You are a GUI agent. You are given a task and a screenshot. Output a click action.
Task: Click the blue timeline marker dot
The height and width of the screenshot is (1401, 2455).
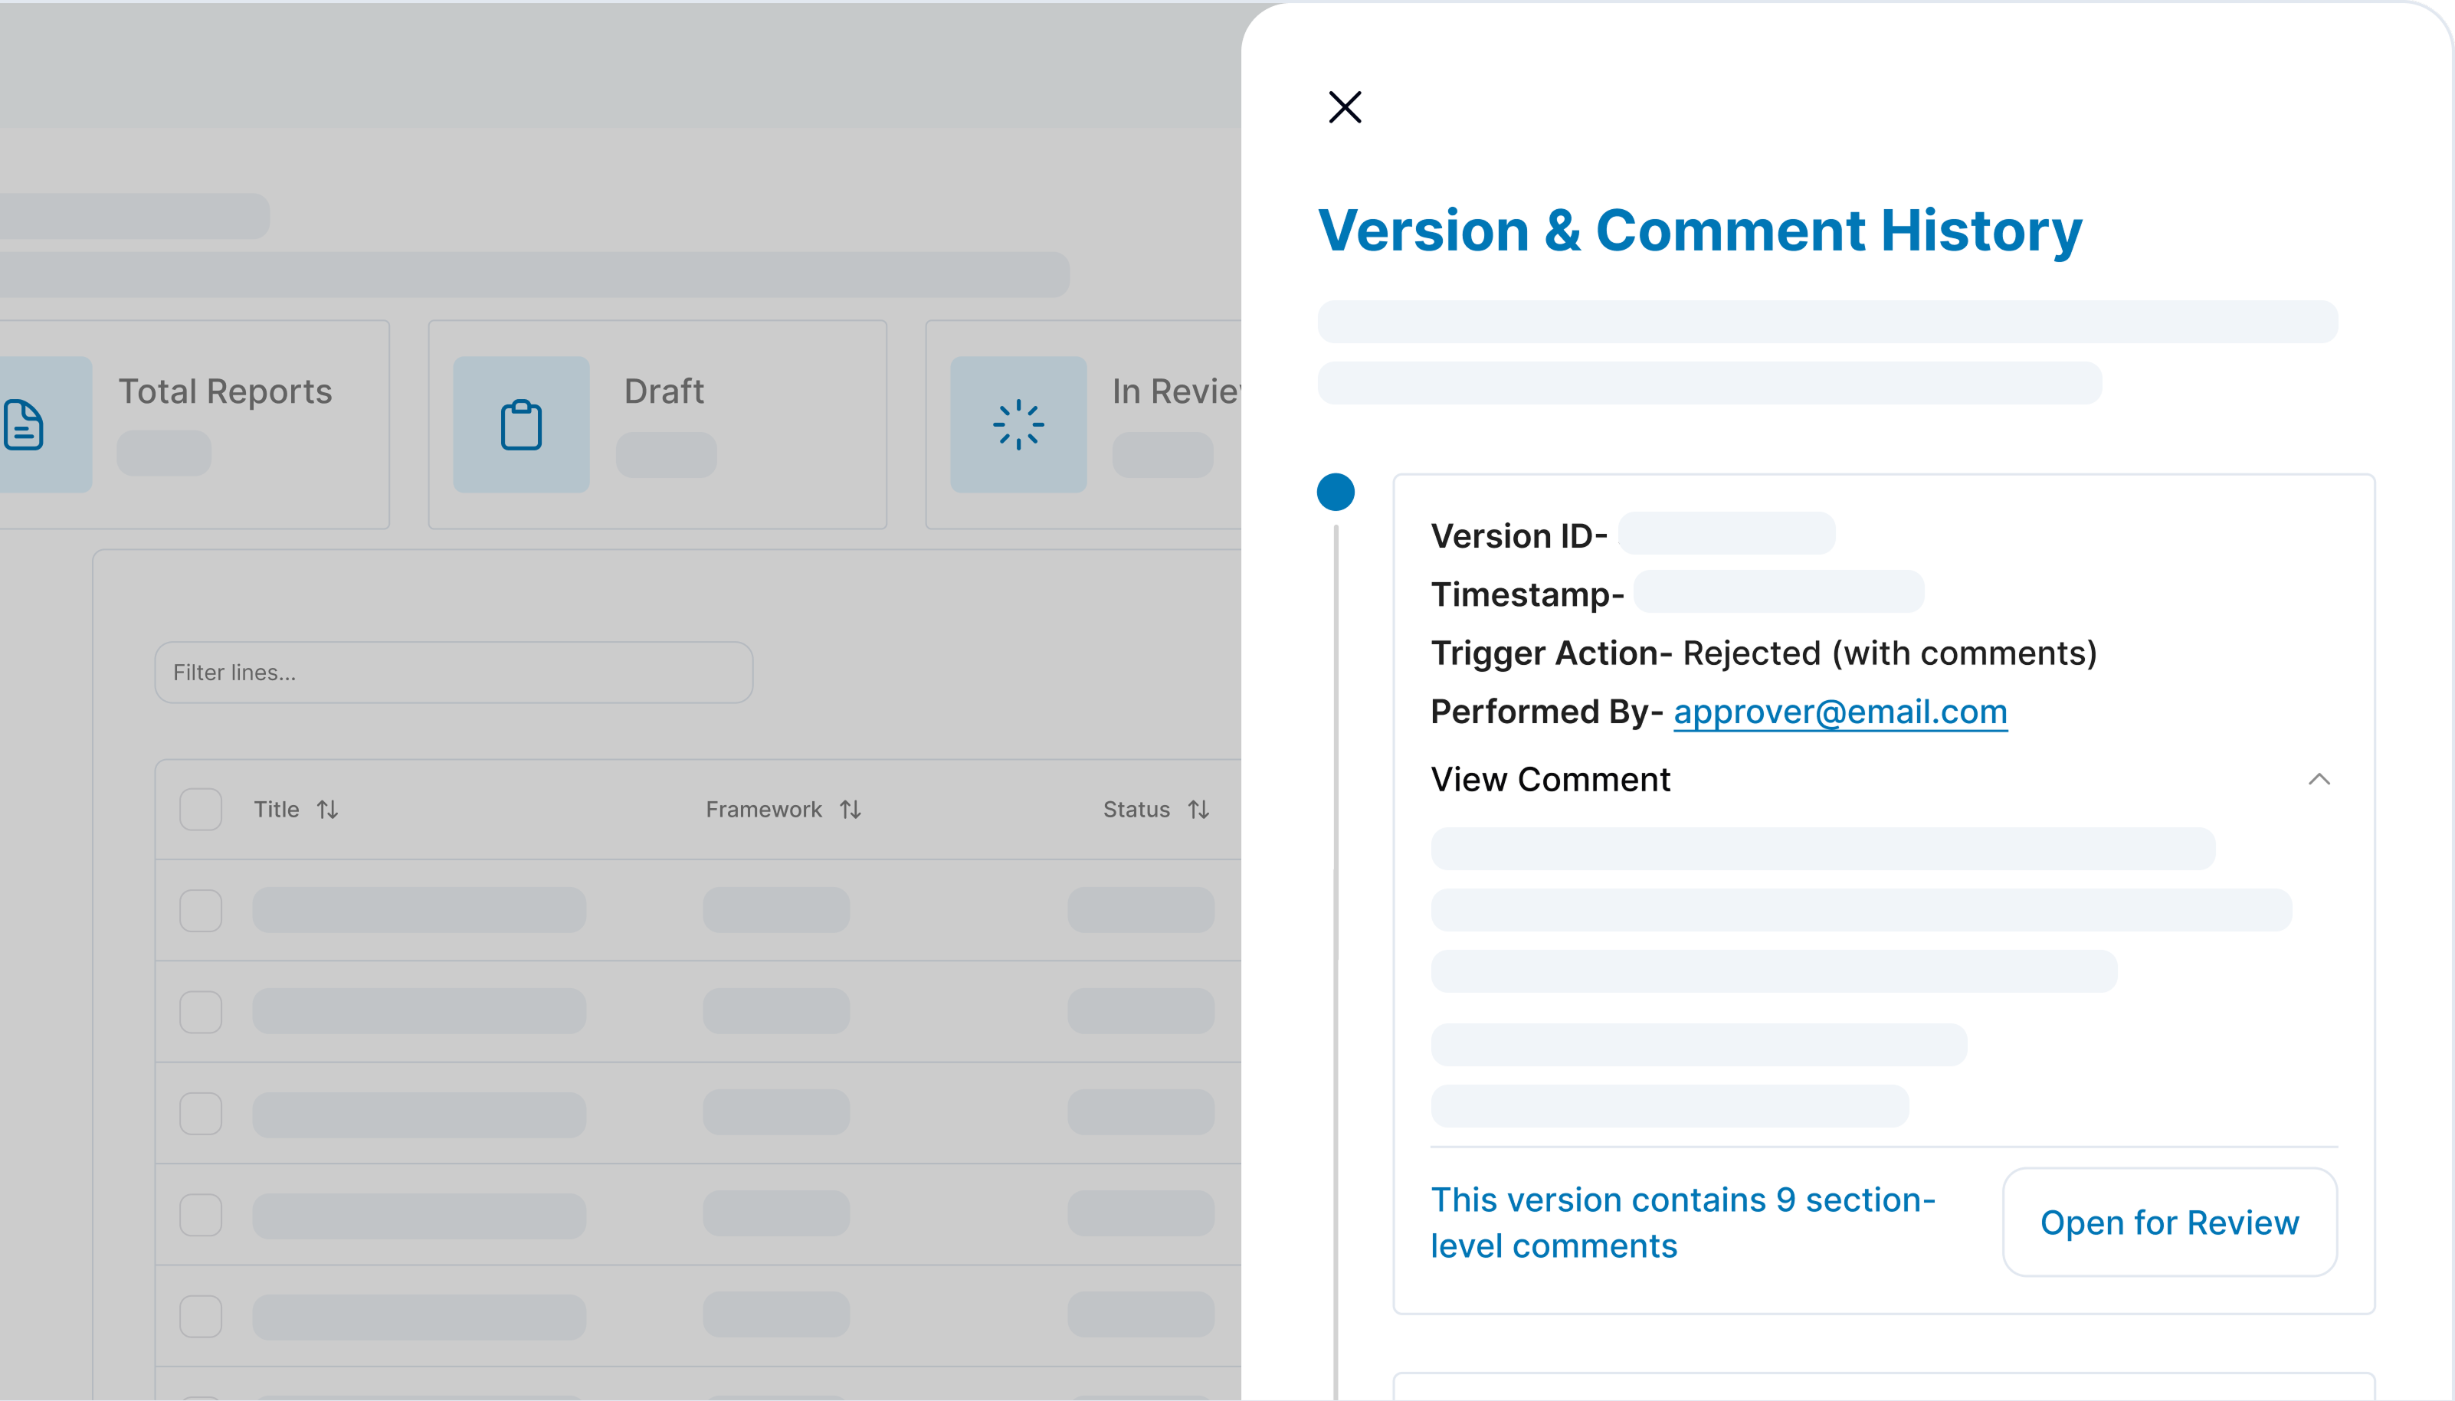point(1335,492)
